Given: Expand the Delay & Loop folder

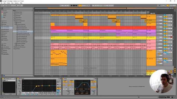Looking at the screenshot, I should (14, 12).
